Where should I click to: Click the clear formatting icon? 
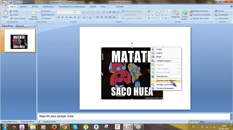coord(92,13)
